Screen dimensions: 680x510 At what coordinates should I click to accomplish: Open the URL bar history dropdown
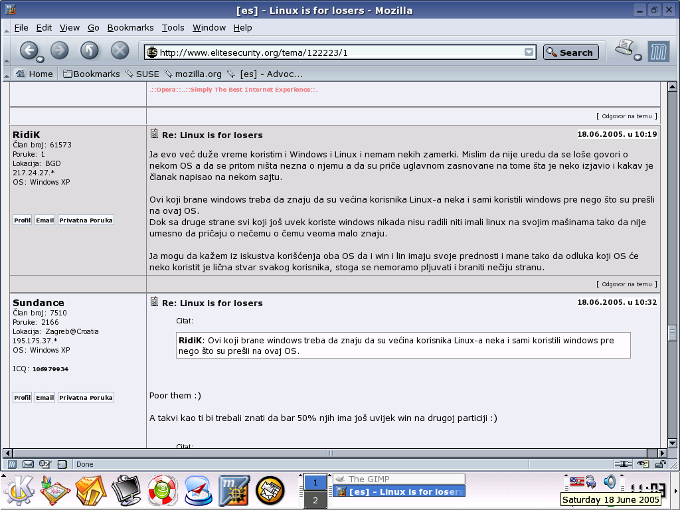(529, 52)
